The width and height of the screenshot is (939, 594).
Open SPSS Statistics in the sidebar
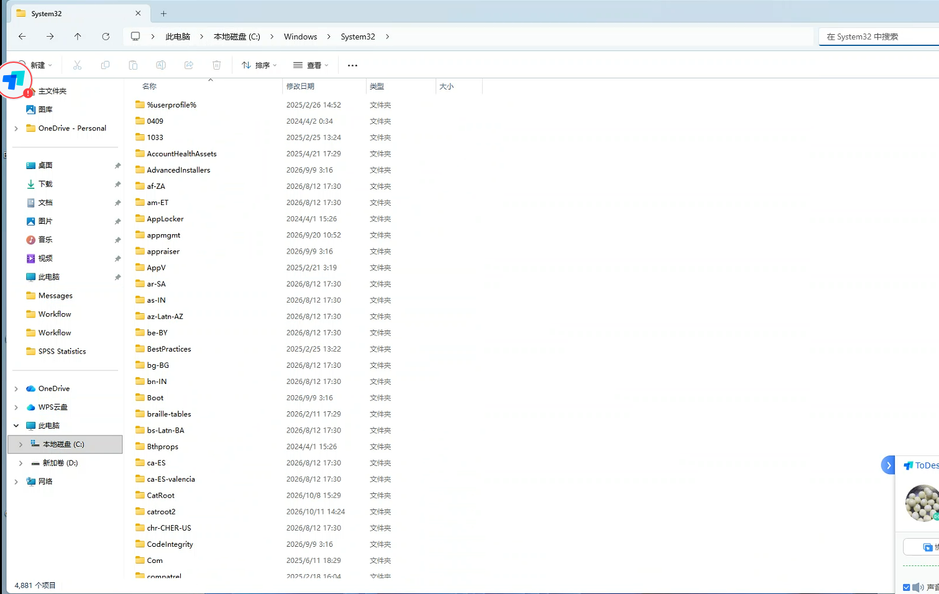tap(62, 352)
